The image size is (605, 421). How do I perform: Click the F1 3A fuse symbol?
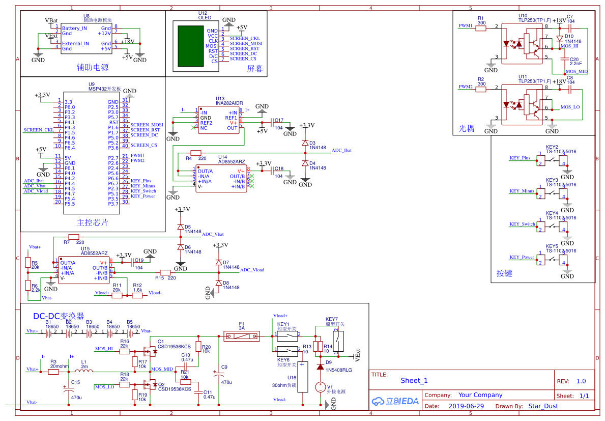coord(242,335)
